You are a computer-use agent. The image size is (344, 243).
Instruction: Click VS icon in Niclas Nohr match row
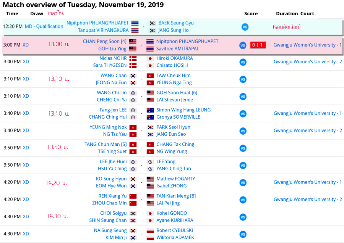click(243, 62)
